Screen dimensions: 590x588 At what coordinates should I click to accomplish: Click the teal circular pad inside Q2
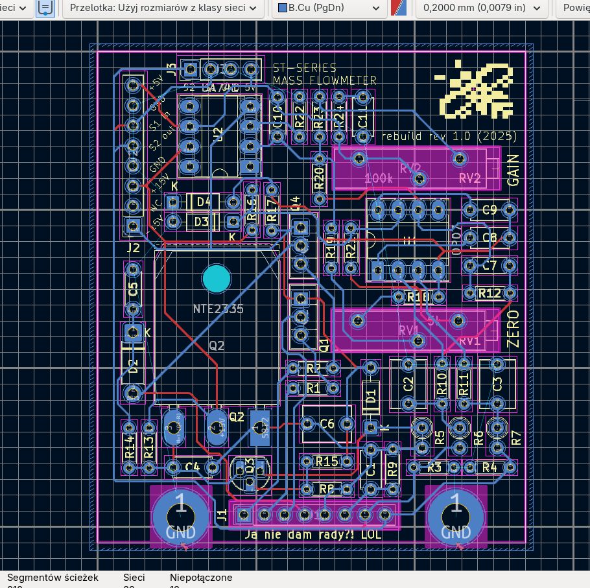coord(218,278)
